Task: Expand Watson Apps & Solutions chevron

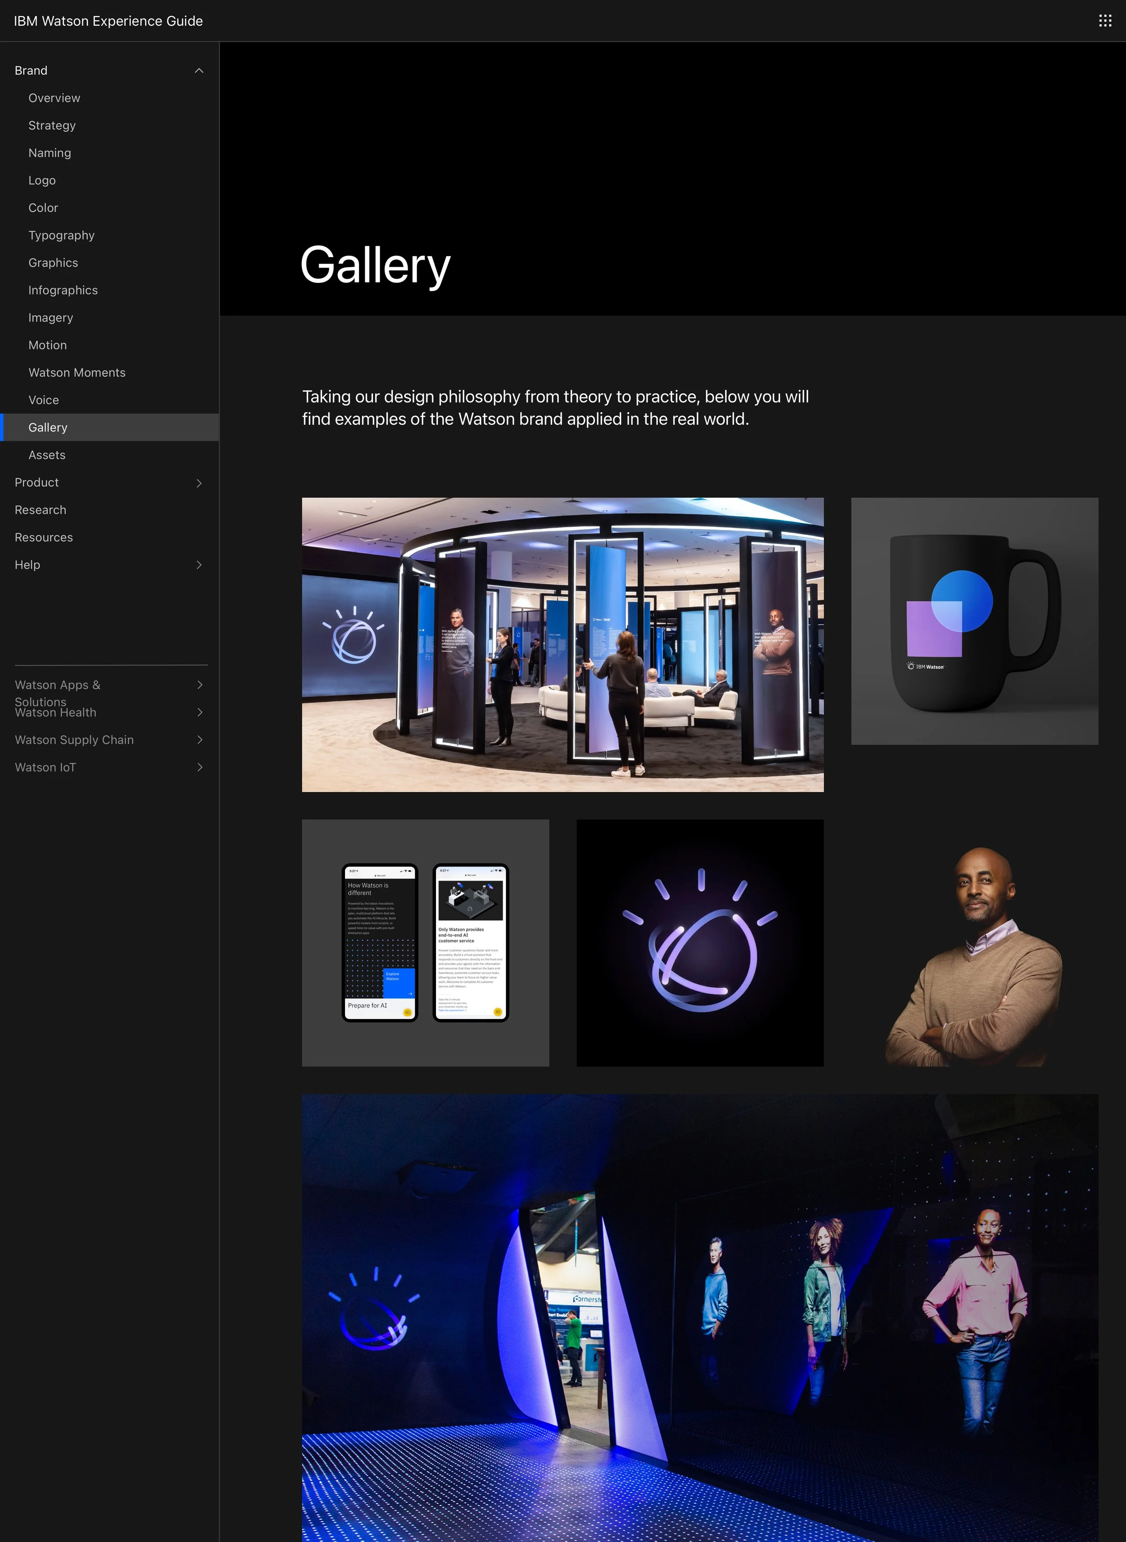Action: tap(200, 685)
